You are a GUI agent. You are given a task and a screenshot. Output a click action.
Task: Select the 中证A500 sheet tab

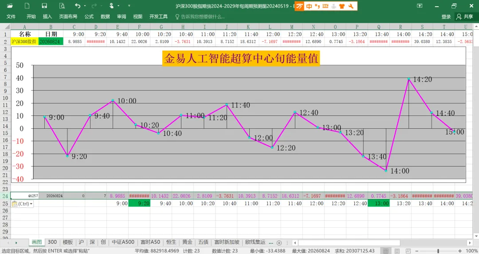[123, 242]
